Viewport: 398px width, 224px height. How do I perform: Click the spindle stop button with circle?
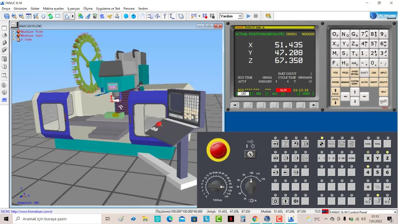(x=377, y=201)
